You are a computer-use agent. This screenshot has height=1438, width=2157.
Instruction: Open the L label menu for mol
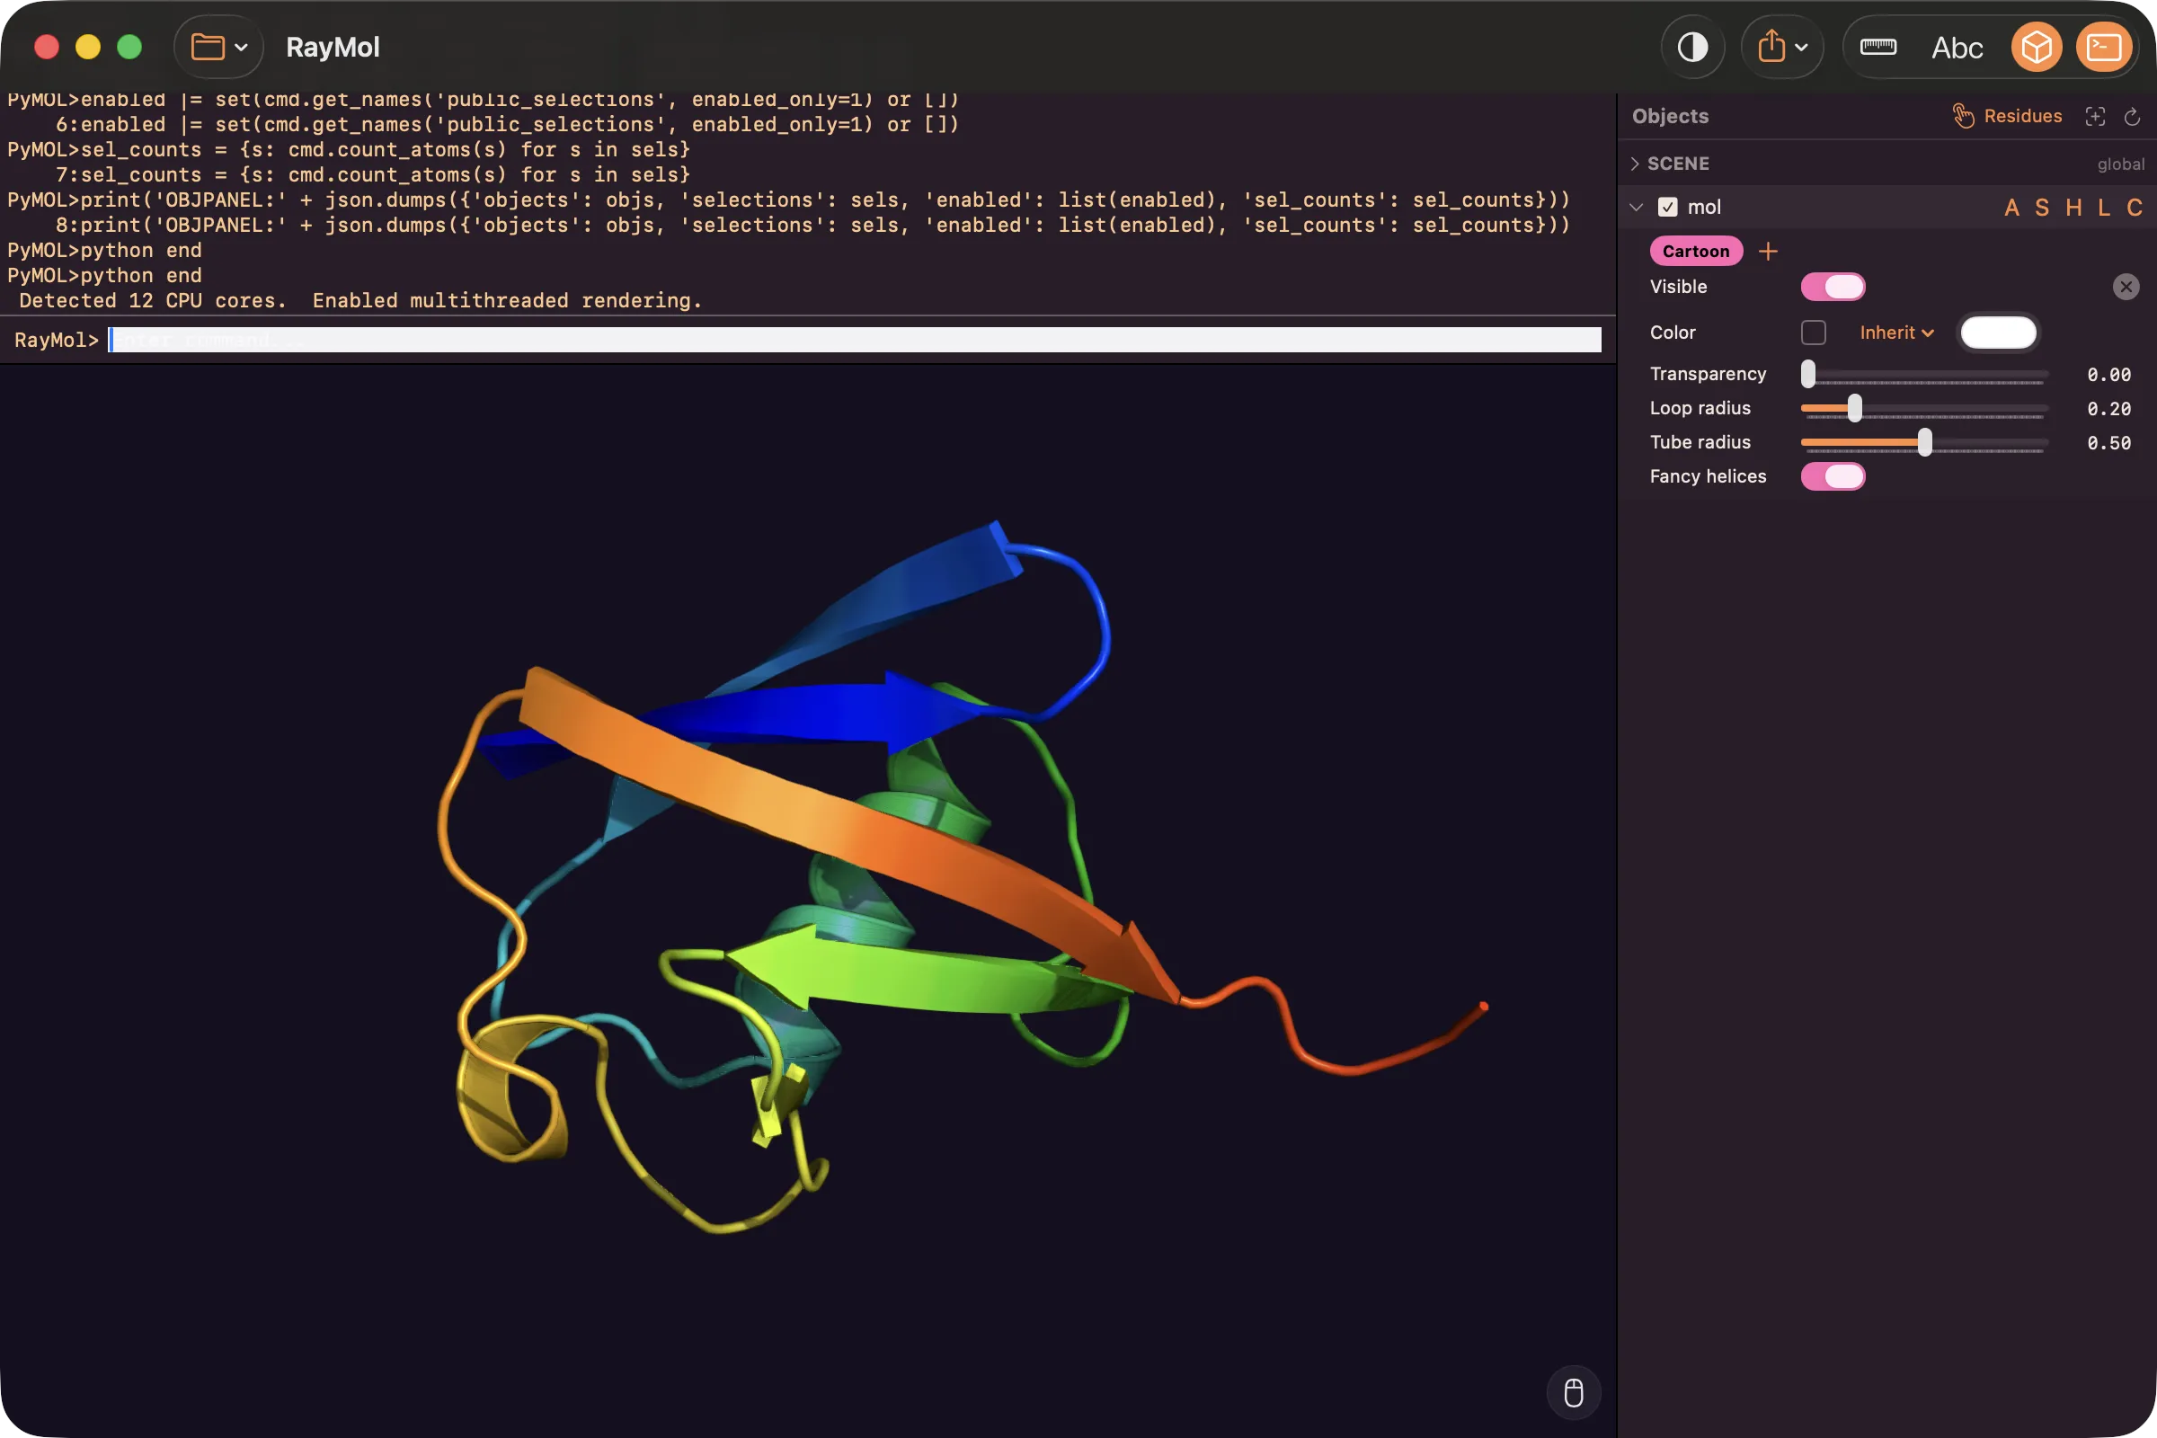pos(2103,208)
